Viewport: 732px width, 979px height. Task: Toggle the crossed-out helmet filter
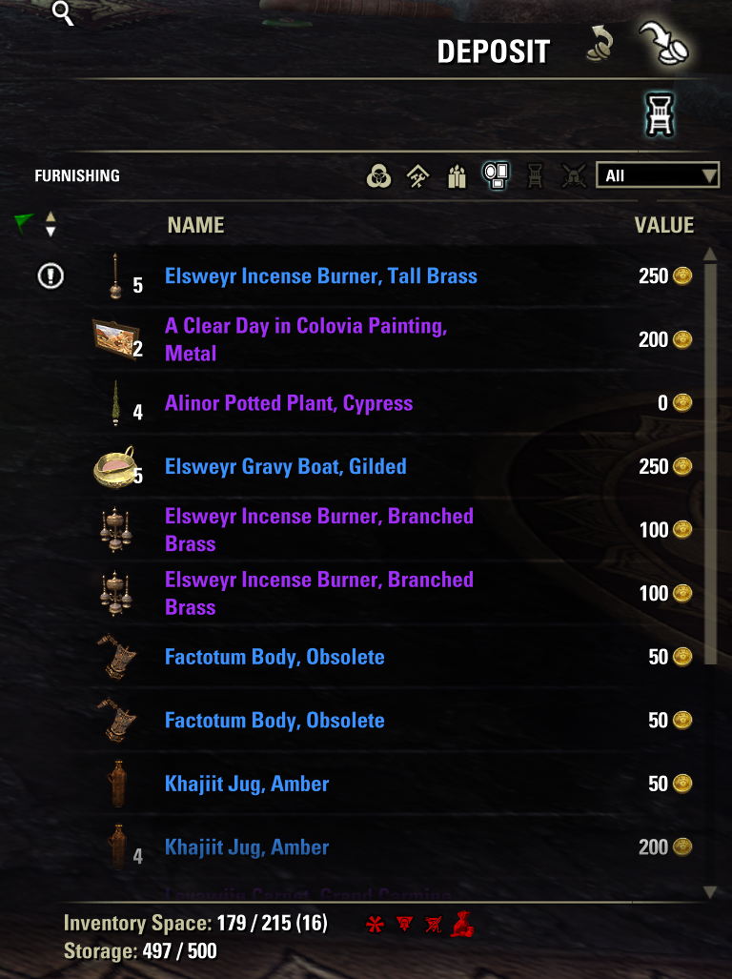click(x=574, y=176)
